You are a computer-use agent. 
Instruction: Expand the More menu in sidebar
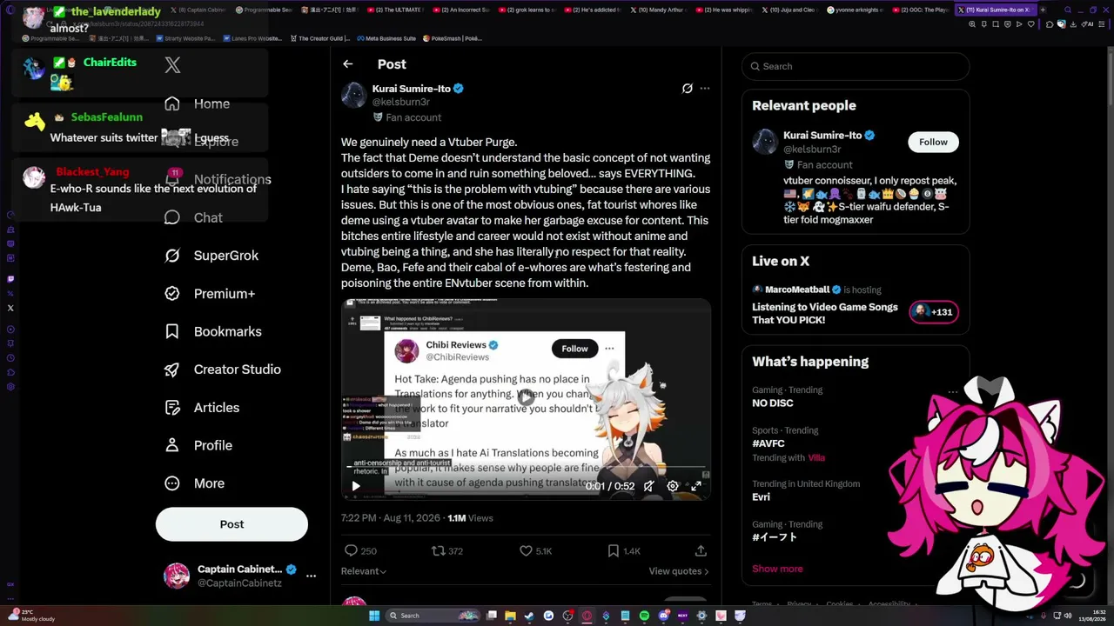point(195,483)
